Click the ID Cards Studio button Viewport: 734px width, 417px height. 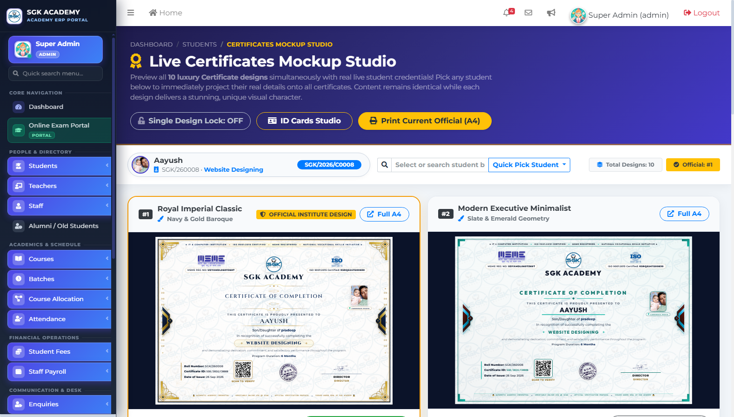pyautogui.click(x=304, y=121)
